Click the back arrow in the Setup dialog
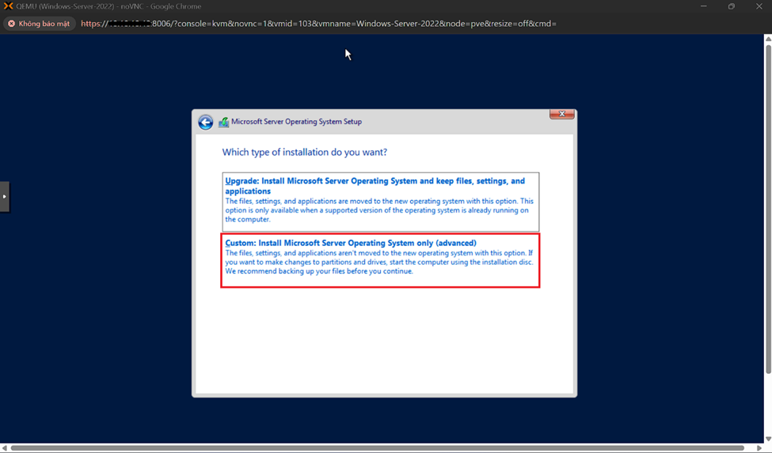This screenshot has height=453, width=772. click(205, 122)
